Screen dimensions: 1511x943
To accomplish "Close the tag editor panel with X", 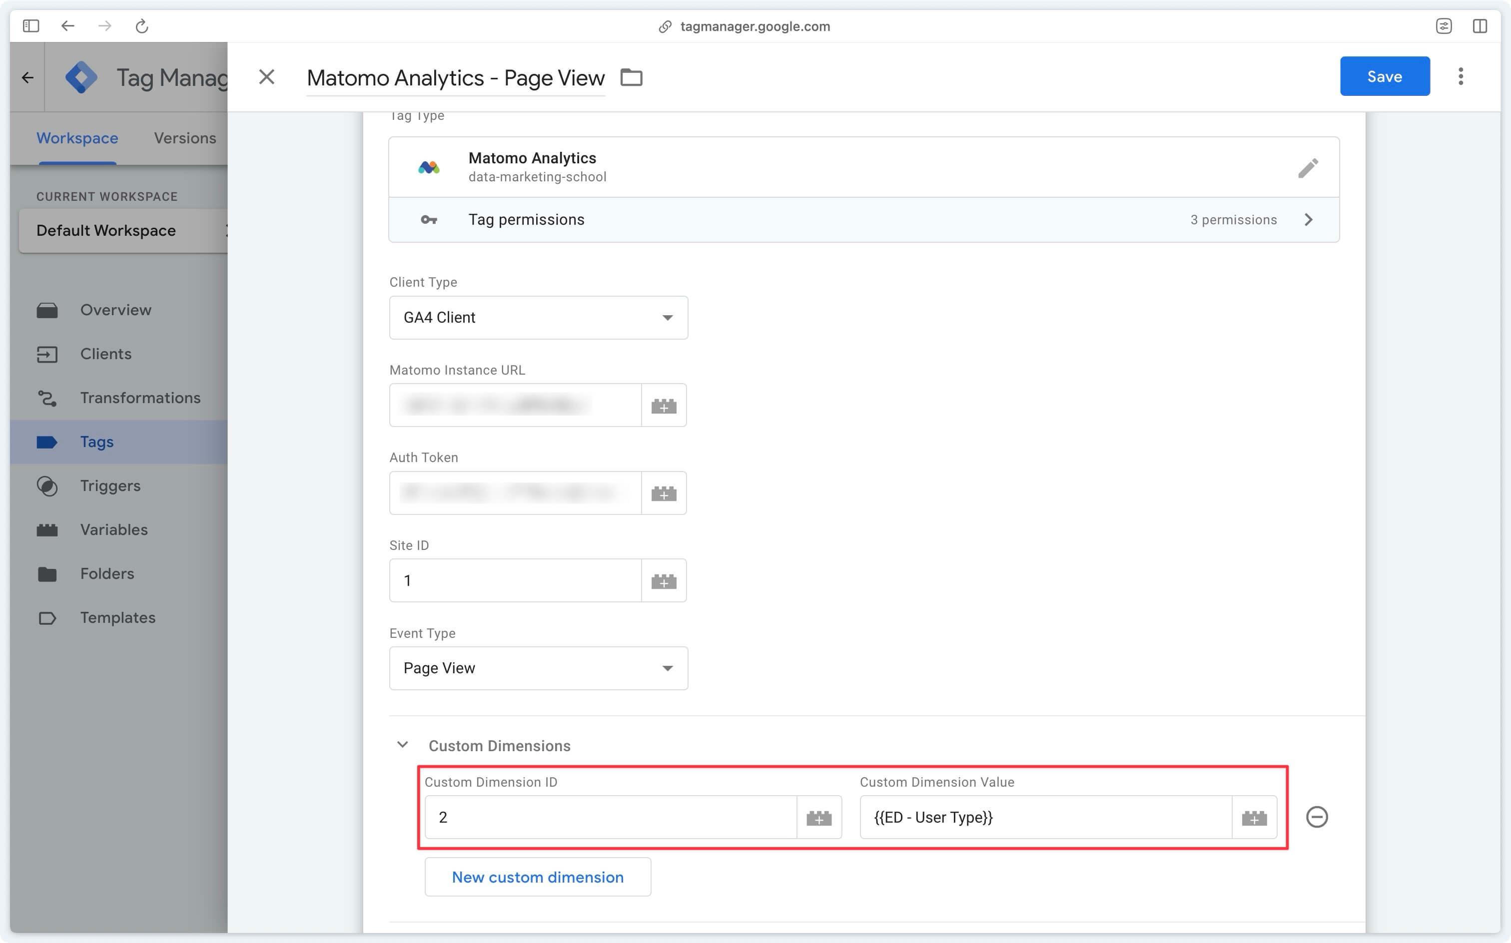I will (x=266, y=77).
